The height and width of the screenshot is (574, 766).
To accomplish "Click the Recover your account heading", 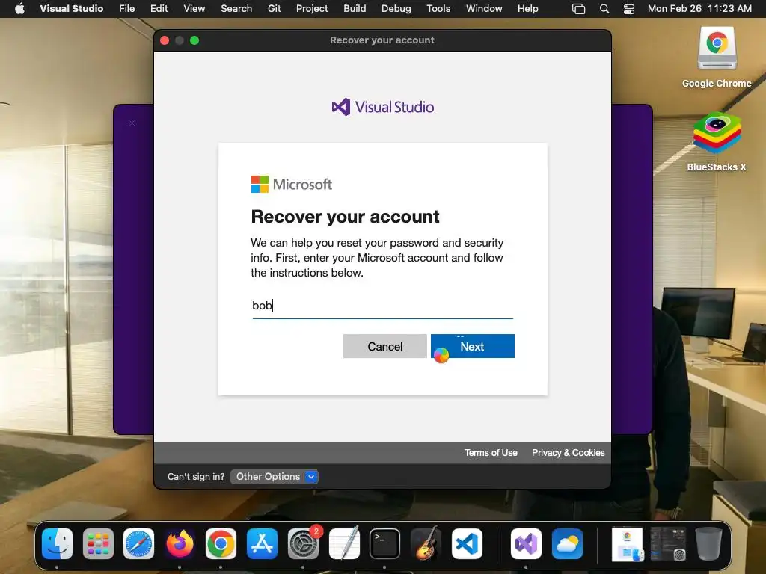I will [345, 217].
